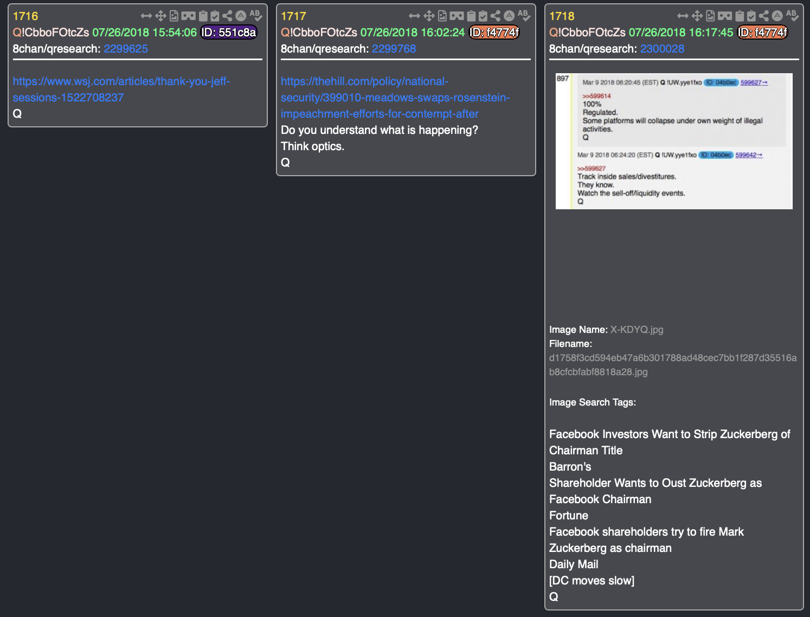Click the "[DC moves slow]" line

click(592, 581)
